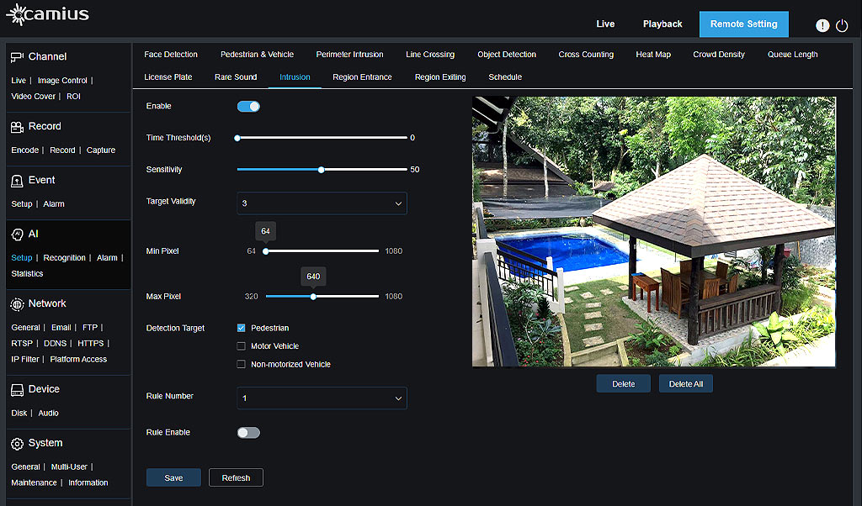
Task: Click the Channel section icon in sidebar
Action: click(x=17, y=57)
